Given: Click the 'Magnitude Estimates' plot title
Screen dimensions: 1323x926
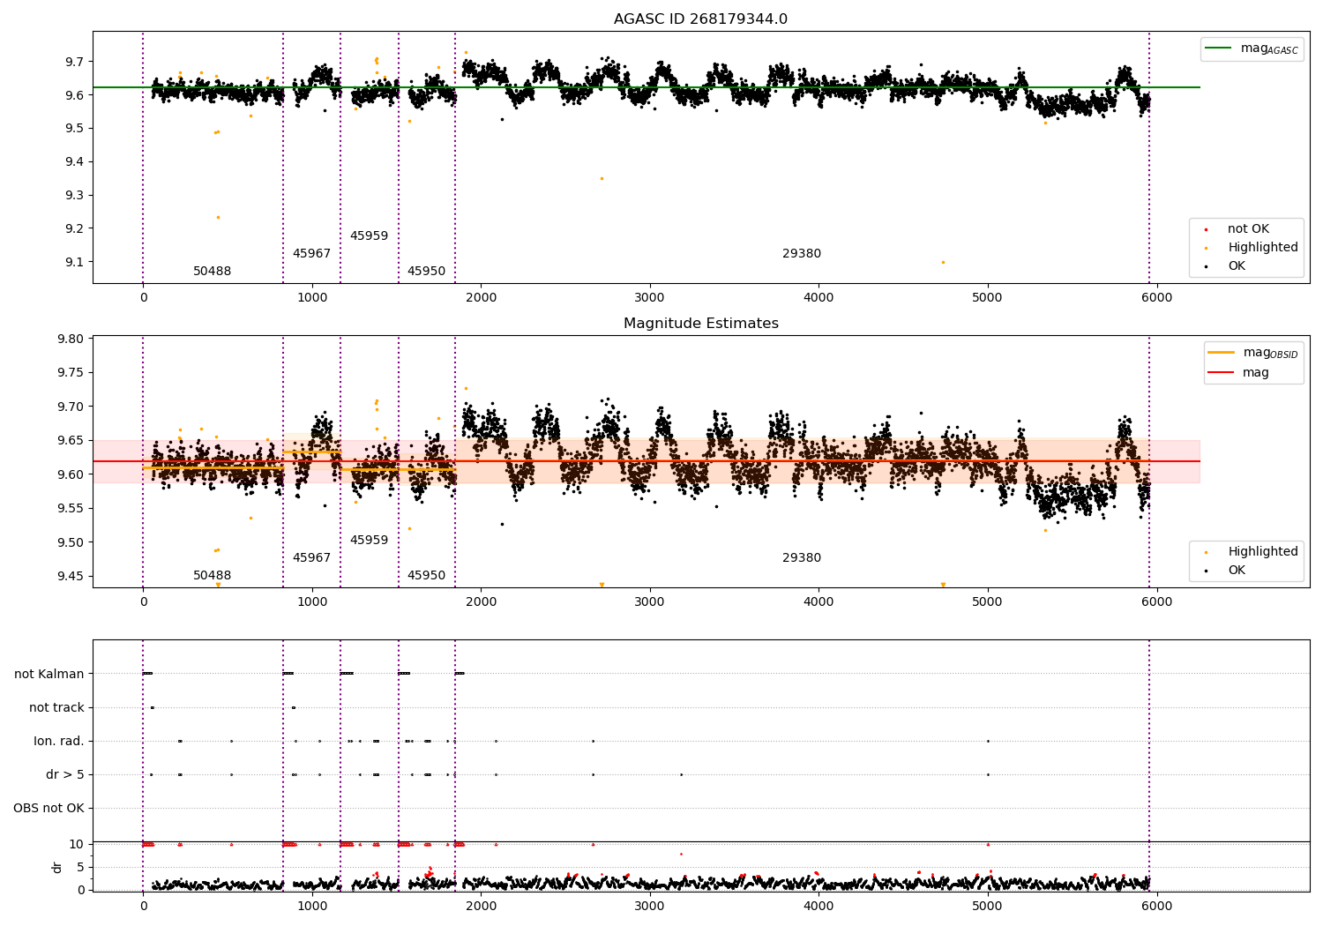Looking at the screenshot, I should coord(701,324).
